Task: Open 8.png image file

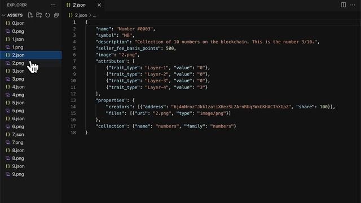Action: pyautogui.click(x=31, y=158)
